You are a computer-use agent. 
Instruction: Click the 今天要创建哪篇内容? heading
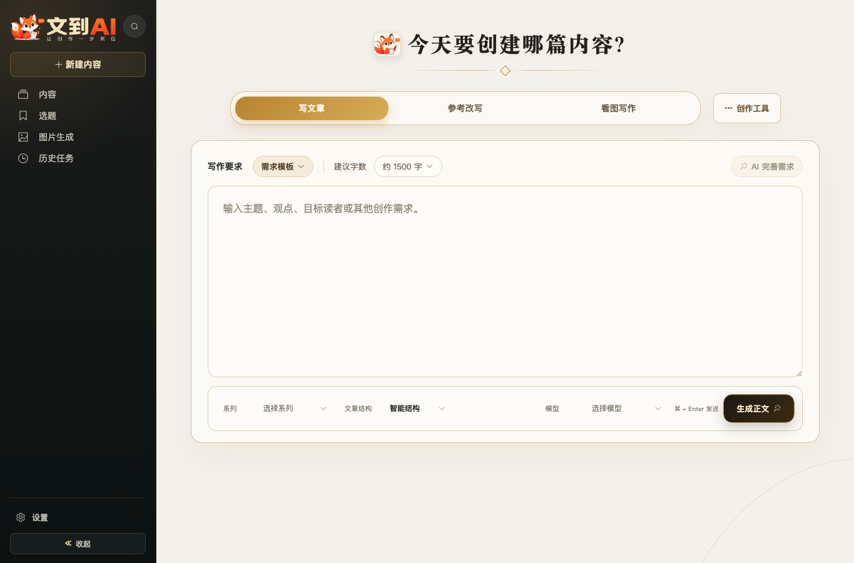pos(516,44)
